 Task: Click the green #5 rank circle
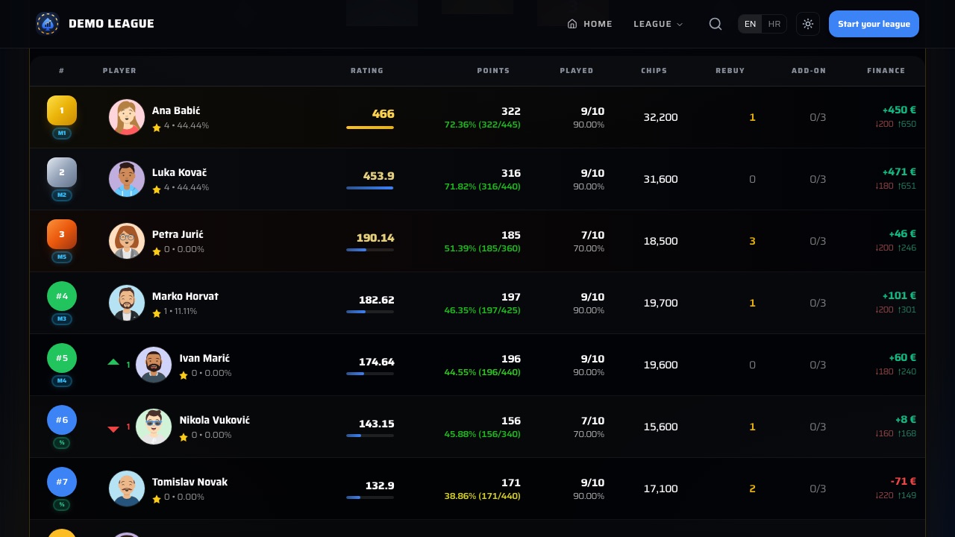62,358
